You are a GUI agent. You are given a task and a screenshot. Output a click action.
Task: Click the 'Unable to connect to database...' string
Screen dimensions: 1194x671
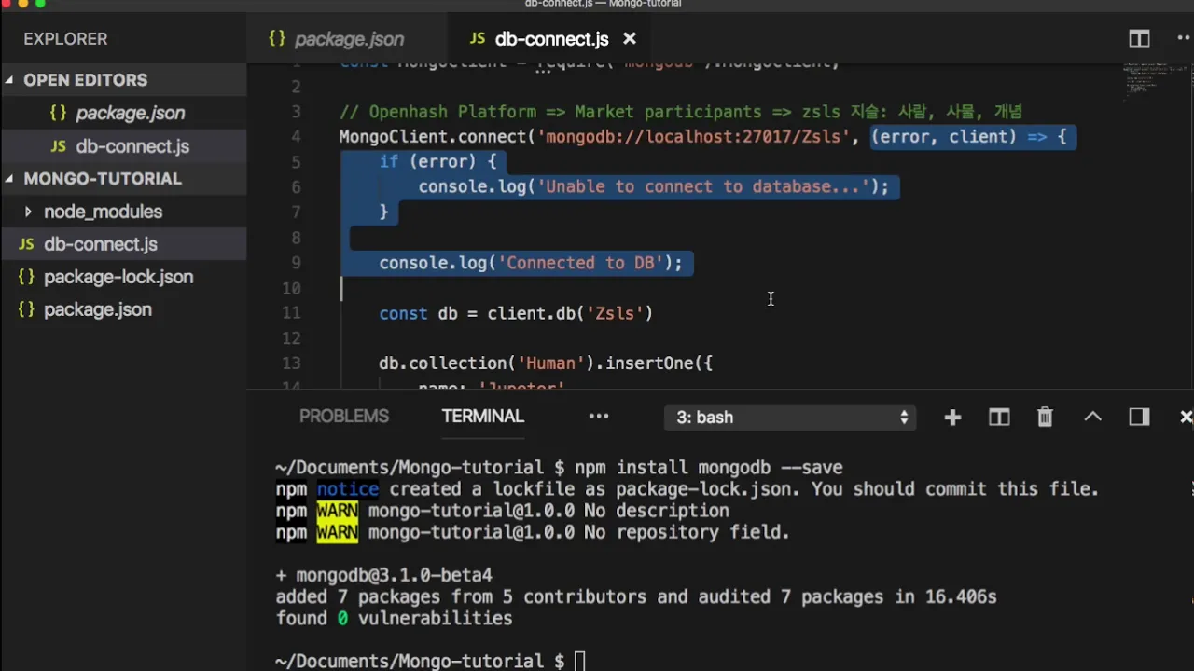[702, 186]
